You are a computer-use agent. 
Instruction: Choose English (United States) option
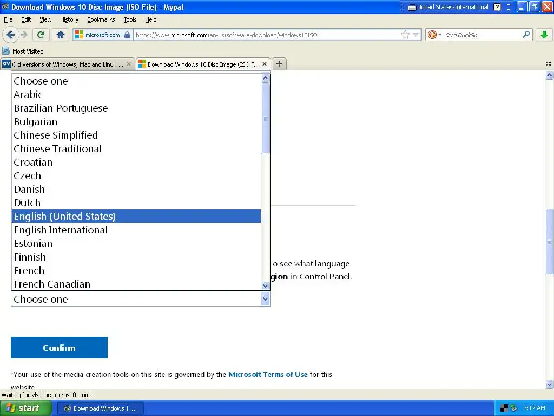136,216
